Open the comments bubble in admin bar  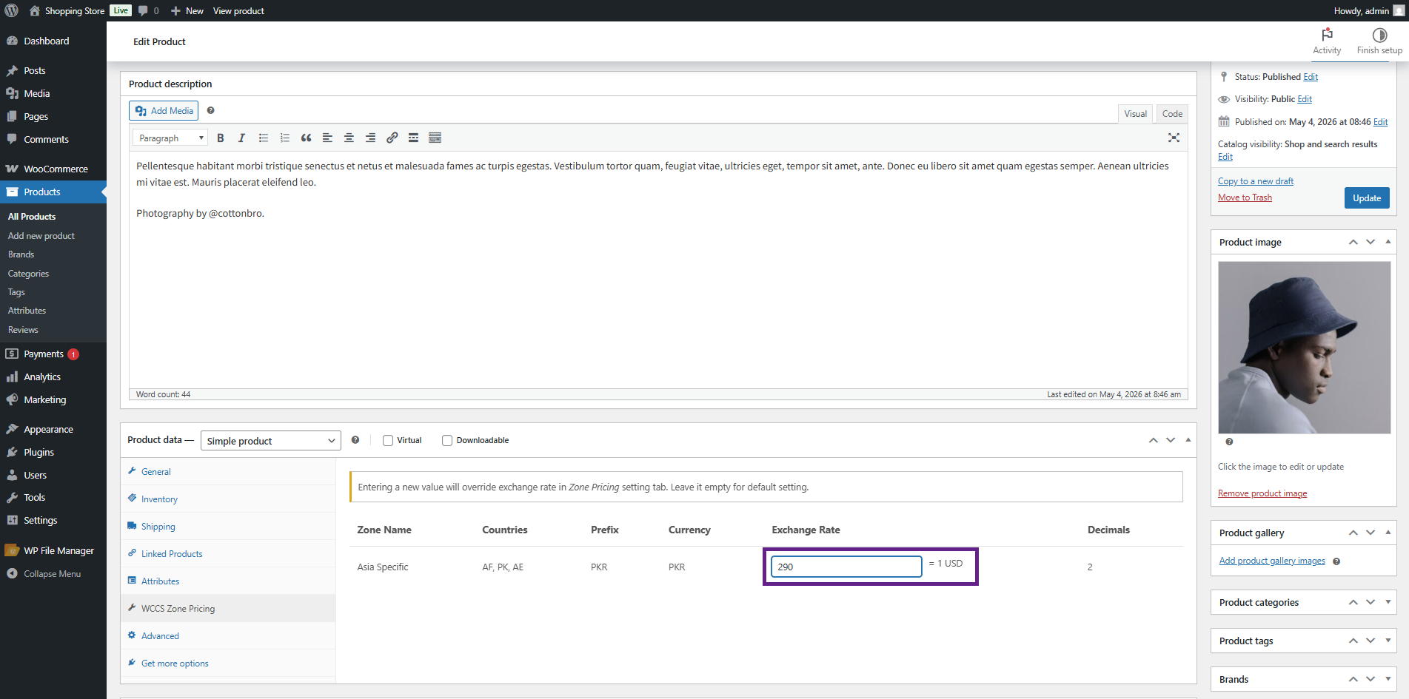[148, 10]
